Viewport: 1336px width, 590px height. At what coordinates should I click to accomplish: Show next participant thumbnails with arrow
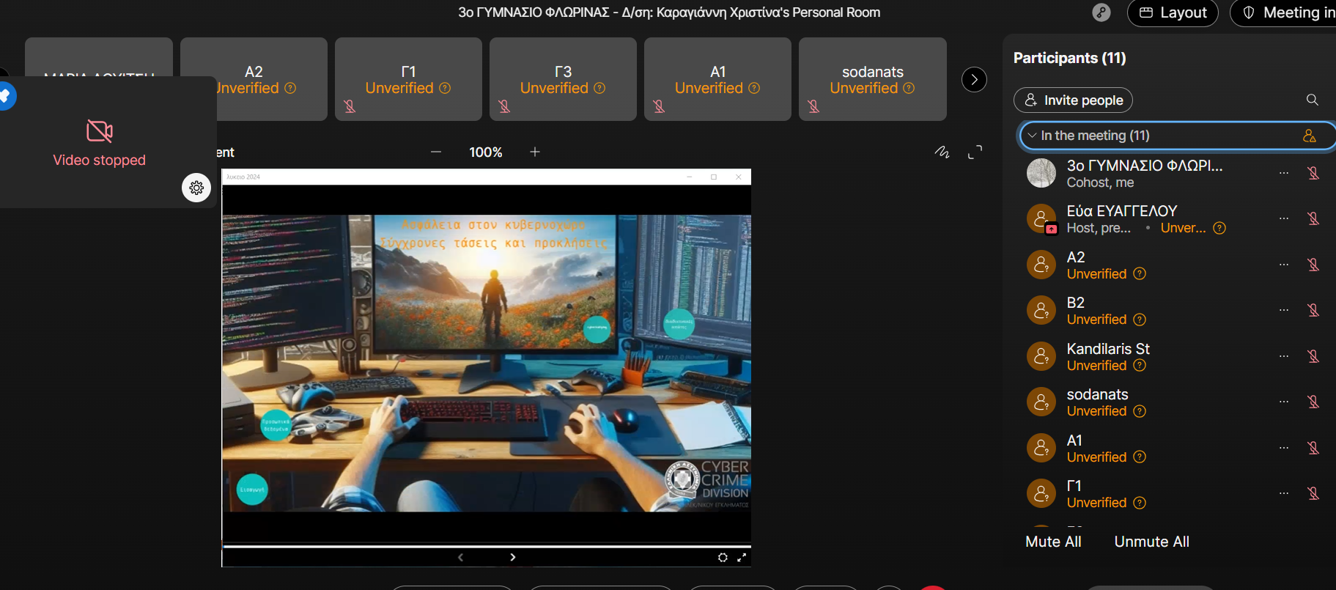point(974,79)
